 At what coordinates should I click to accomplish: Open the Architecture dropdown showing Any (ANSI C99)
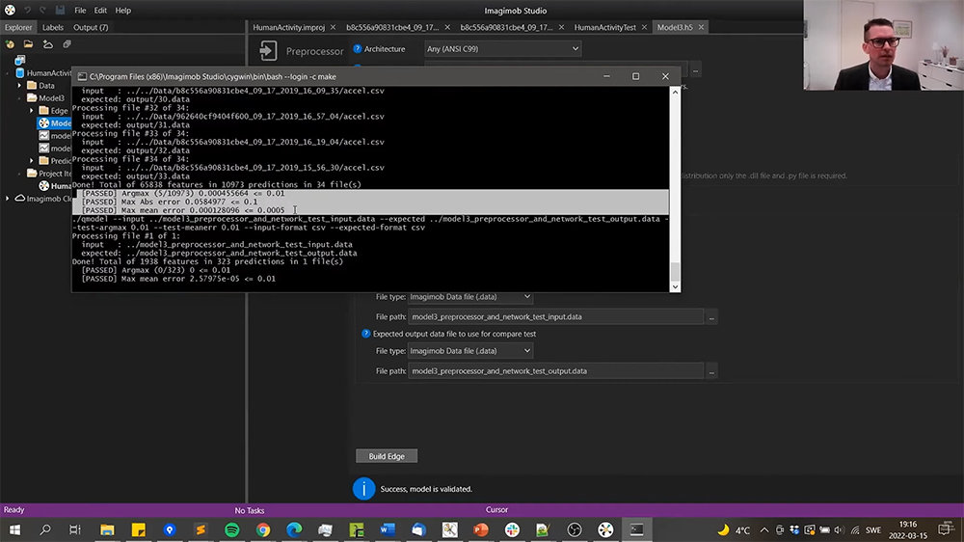pos(503,48)
